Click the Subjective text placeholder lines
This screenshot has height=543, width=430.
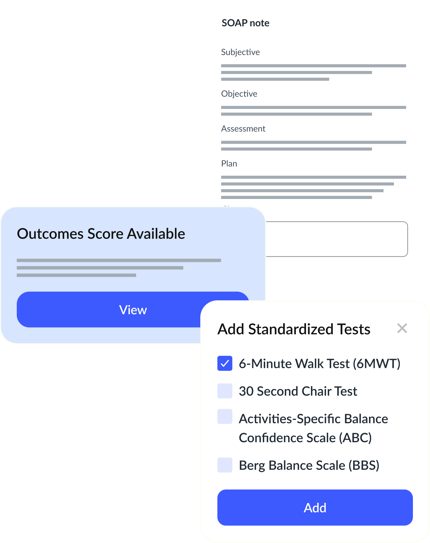coord(314,73)
